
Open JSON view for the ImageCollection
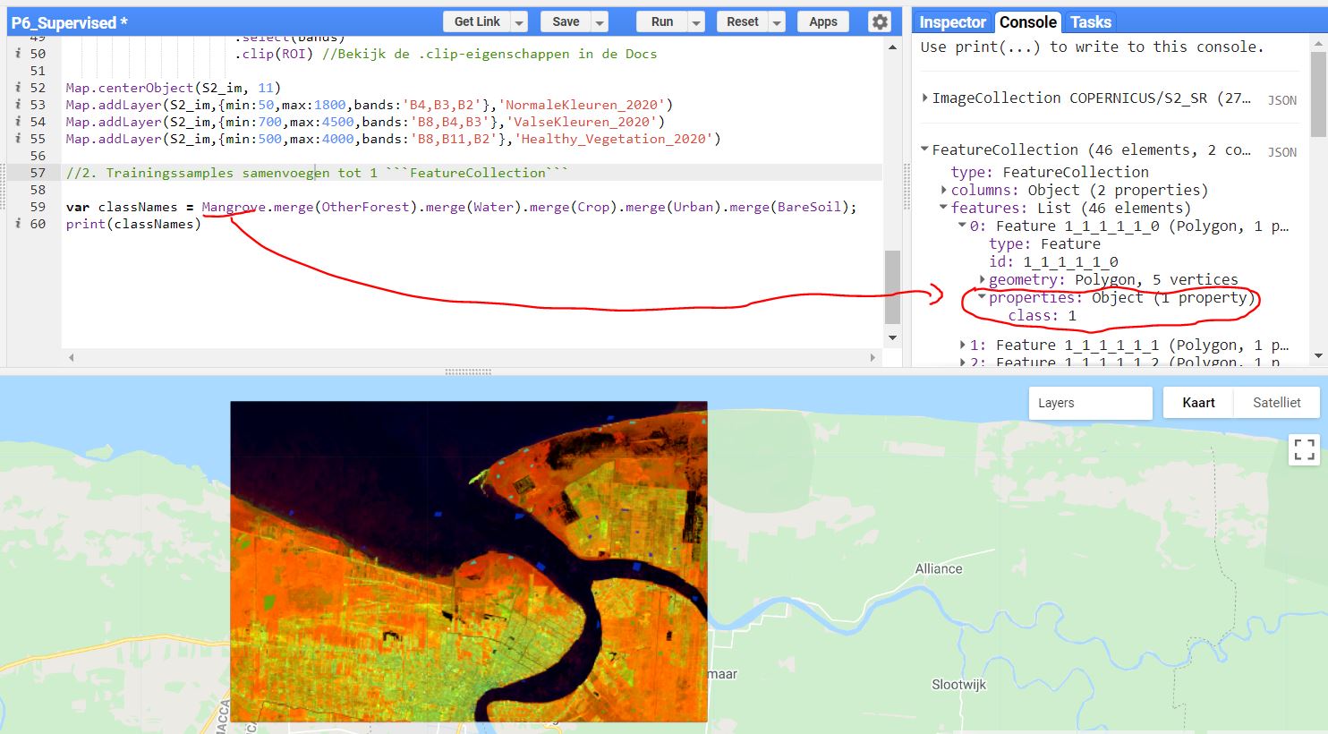[1281, 100]
